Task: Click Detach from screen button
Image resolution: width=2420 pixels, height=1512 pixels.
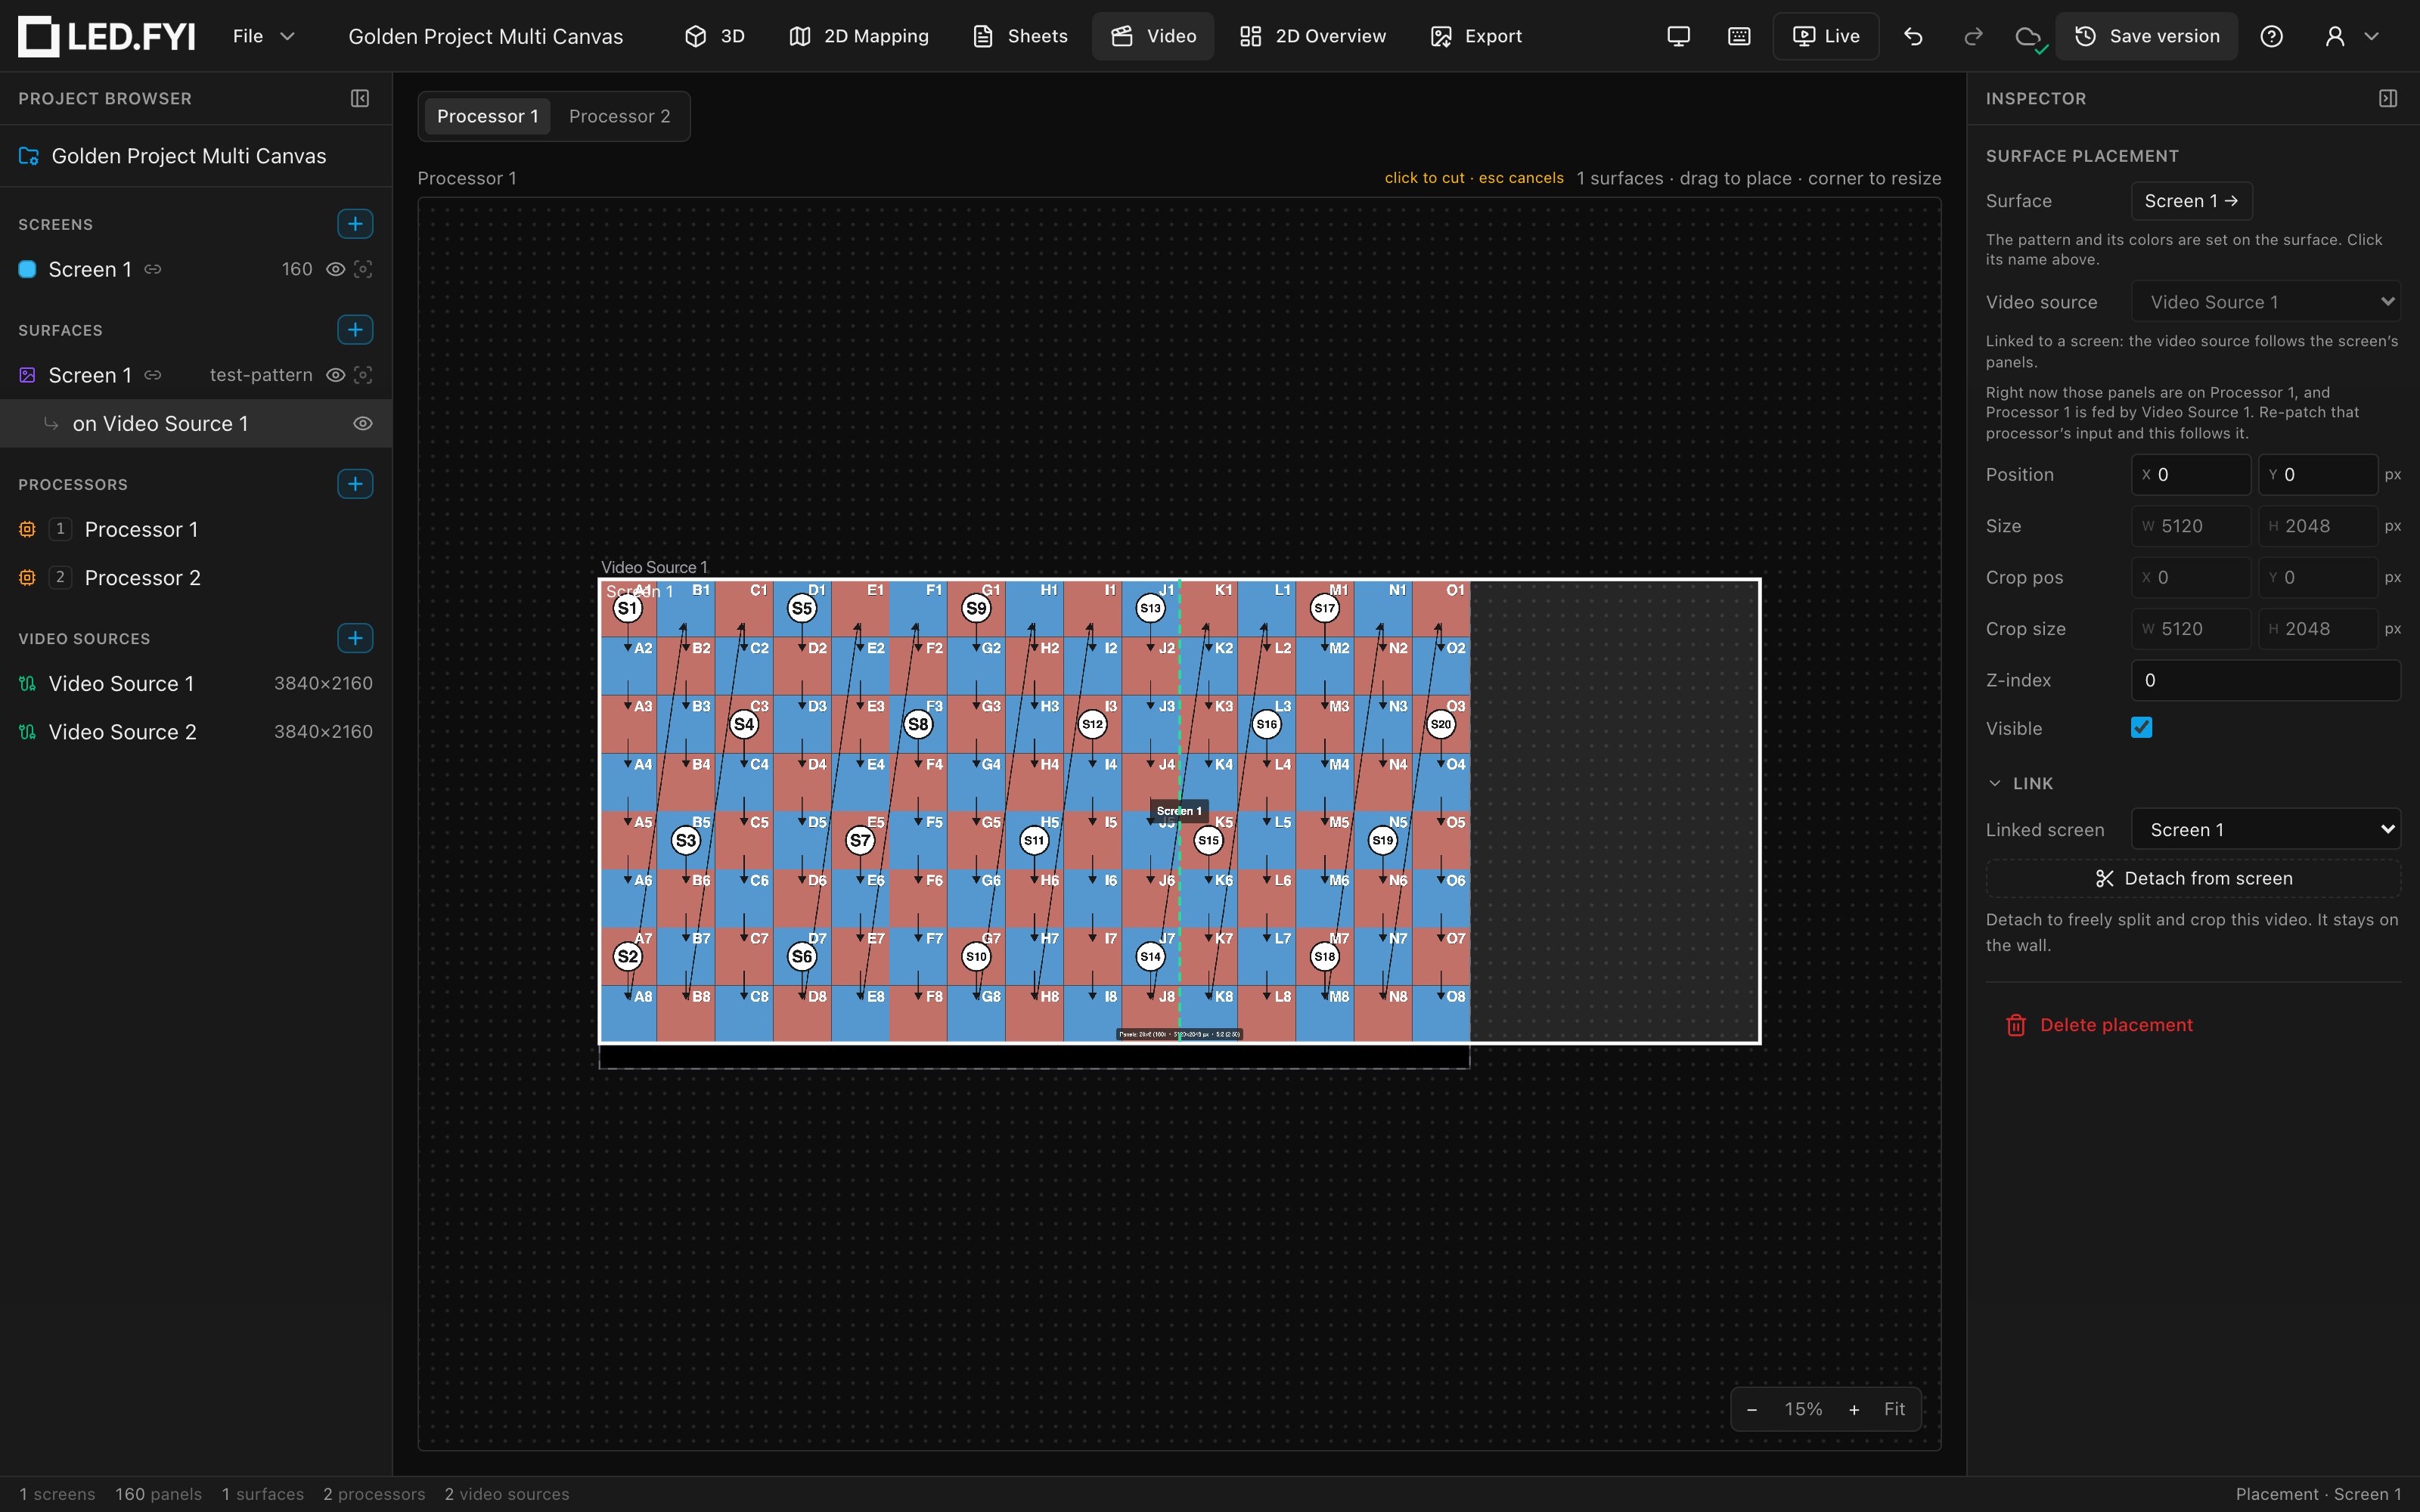Action: pos(2193,878)
